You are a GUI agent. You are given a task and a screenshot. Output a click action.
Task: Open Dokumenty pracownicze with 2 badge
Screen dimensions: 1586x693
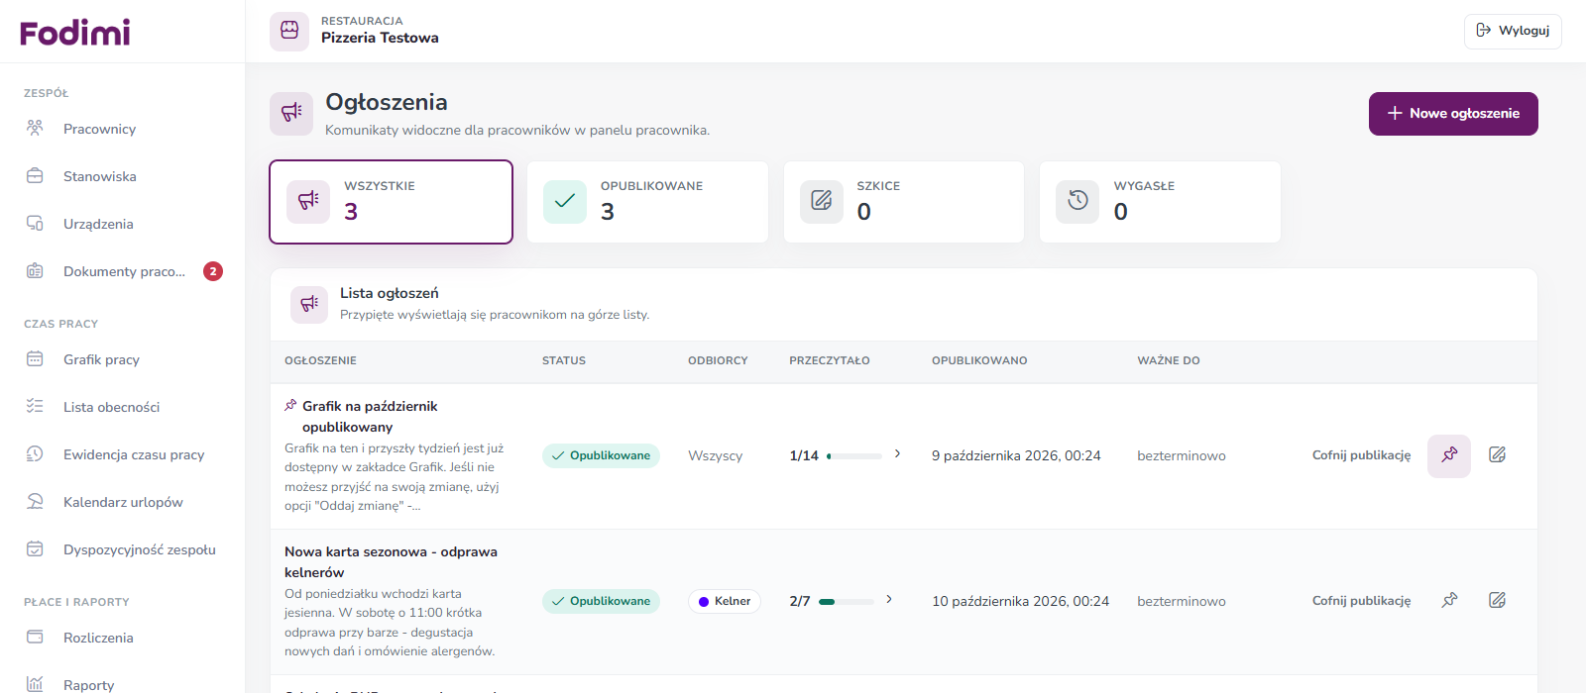coord(123,271)
